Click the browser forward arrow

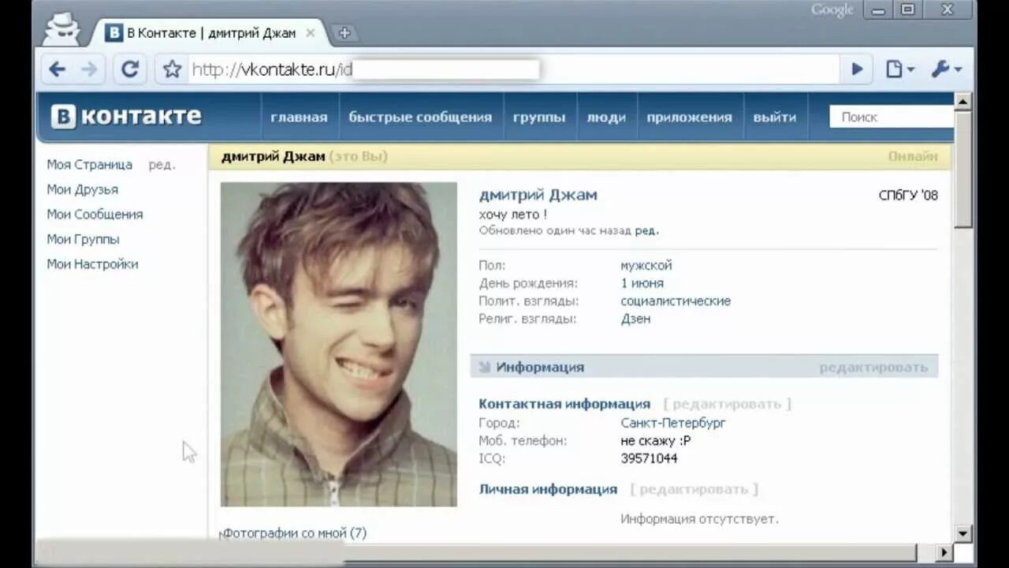point(89,69)
